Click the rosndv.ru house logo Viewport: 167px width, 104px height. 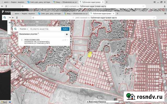(x=130, y=97)
